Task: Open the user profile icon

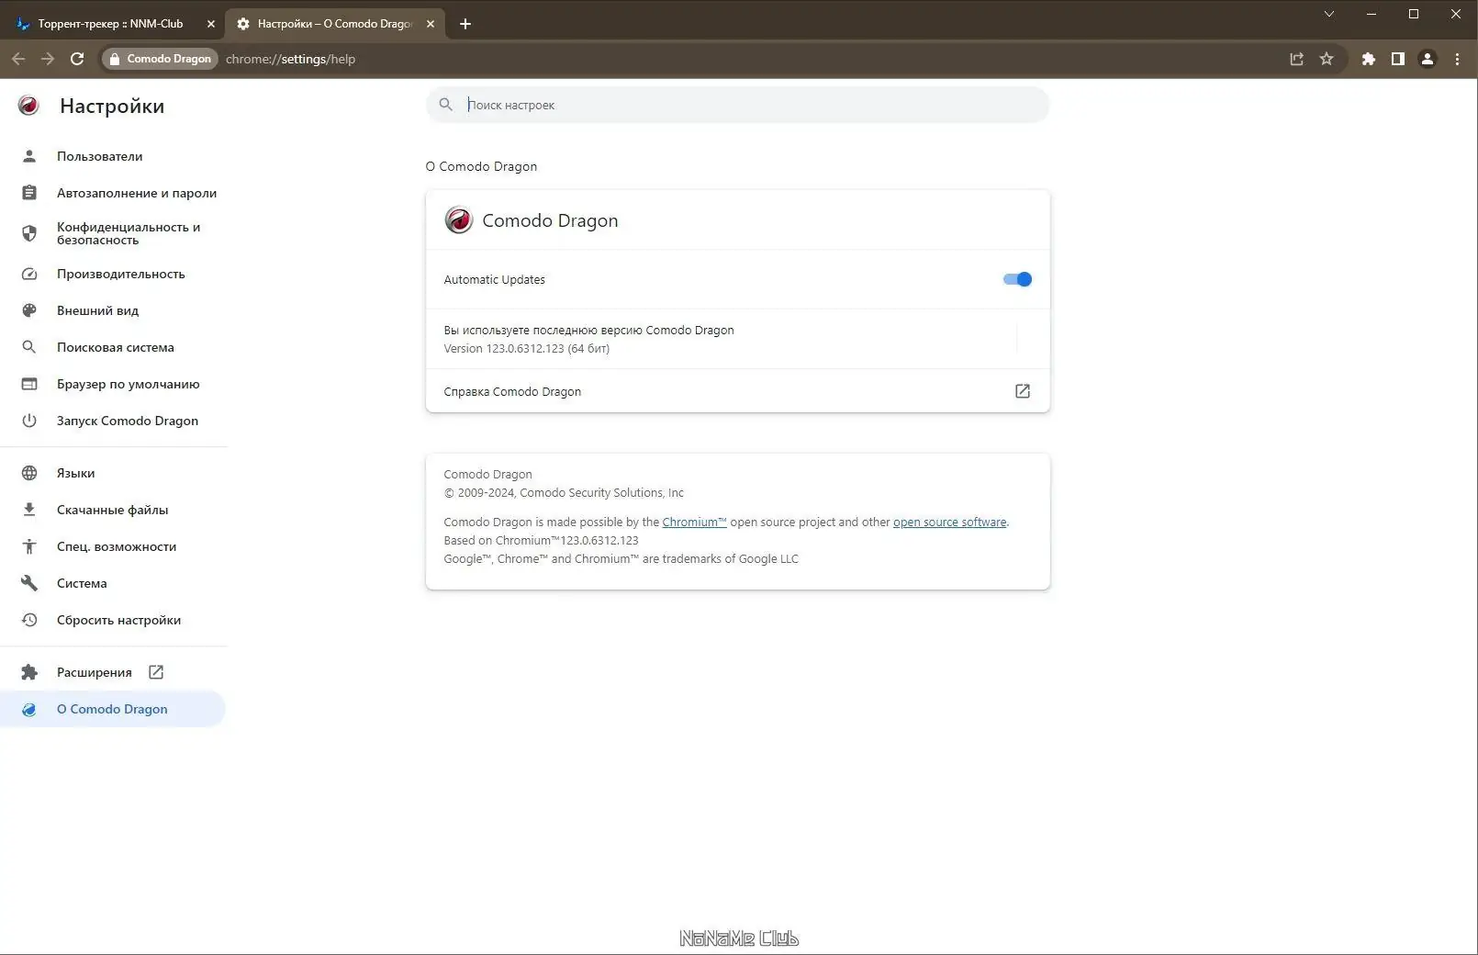Action: 1428,59
